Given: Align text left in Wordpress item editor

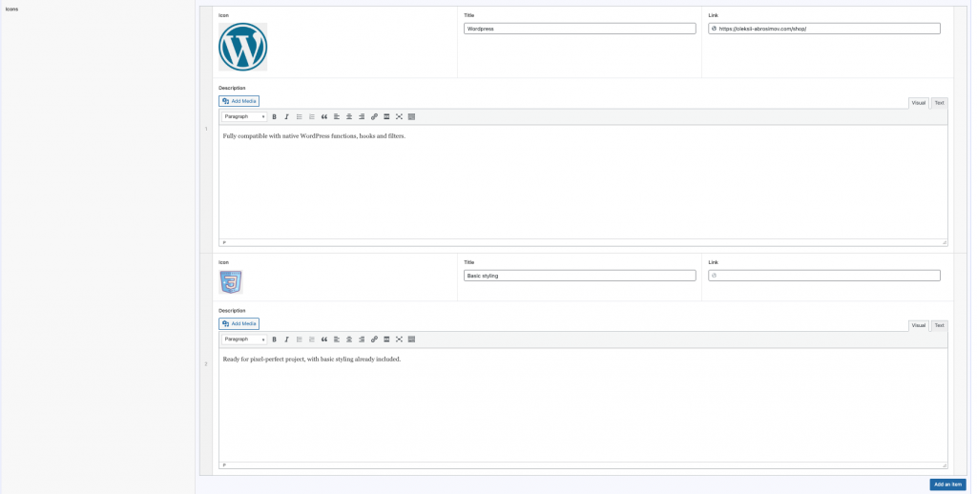Looking at the screenshot, I should [x=337, y=116].
